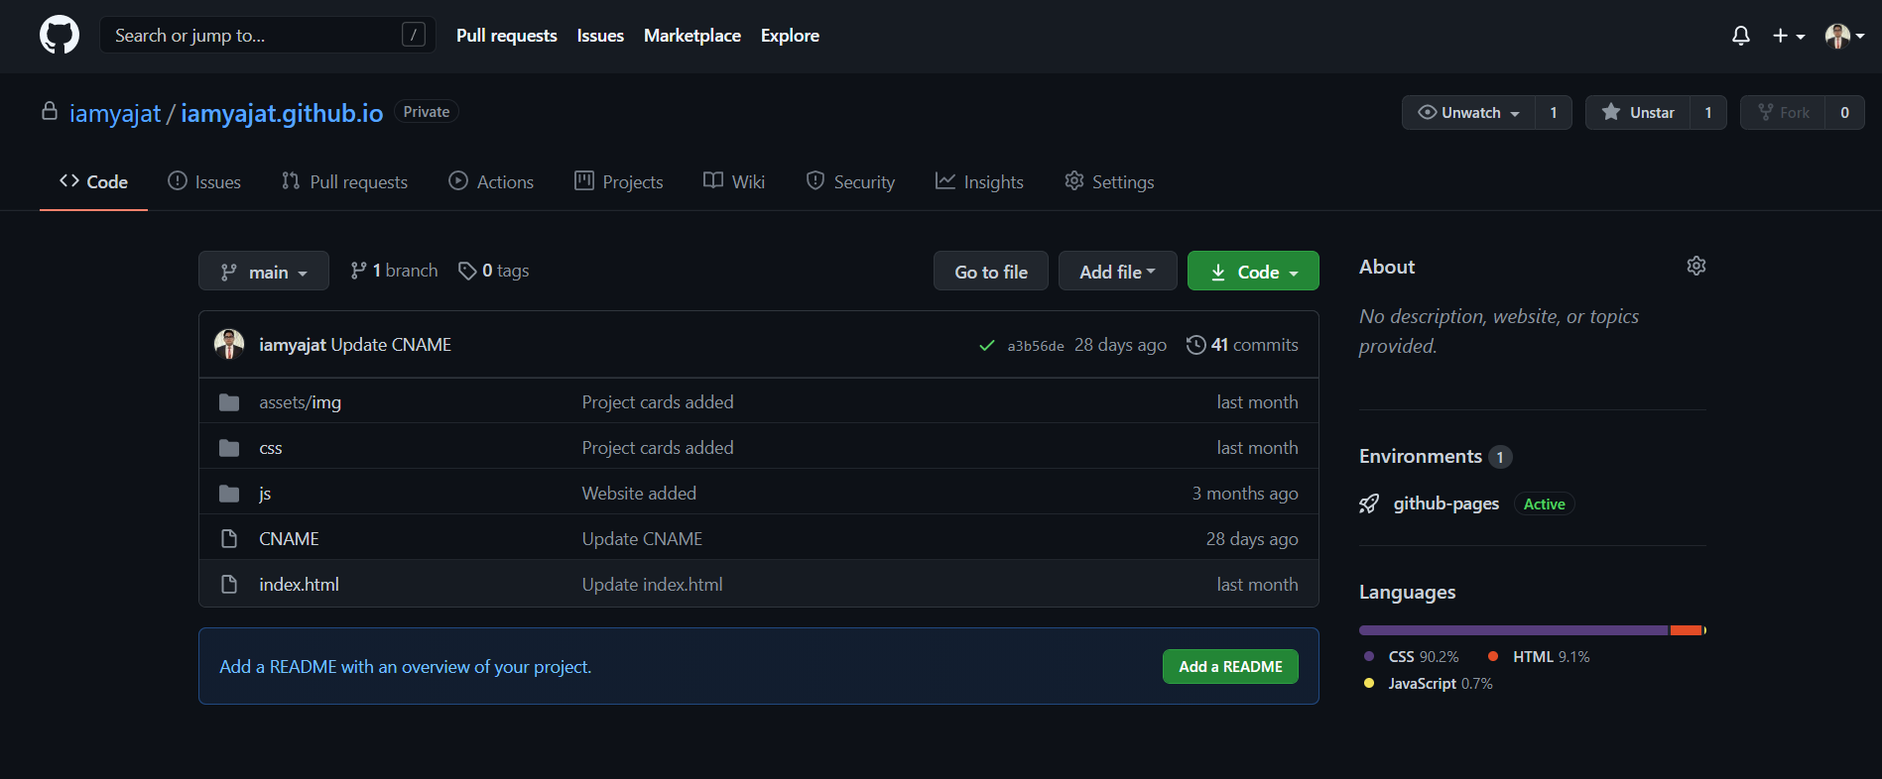Click Add a README button
This screenshot has height=779, width=1882.
[1230, 667]
